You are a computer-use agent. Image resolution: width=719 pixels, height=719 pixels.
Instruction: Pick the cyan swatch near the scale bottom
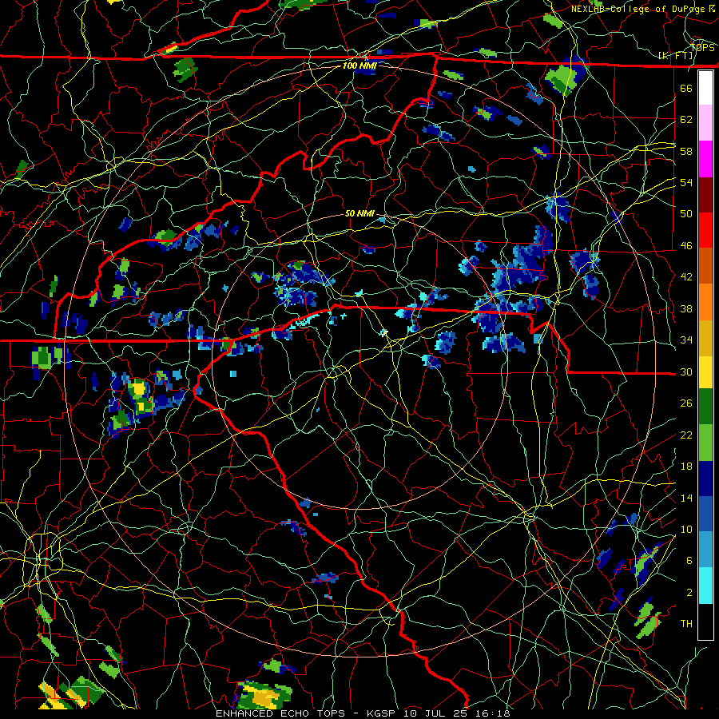[705, 586]
